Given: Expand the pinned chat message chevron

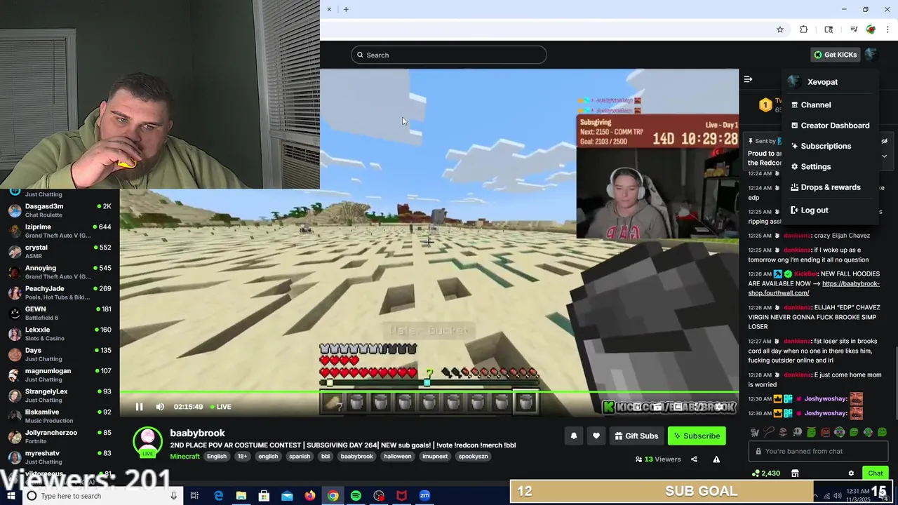Looking at the screenshot, I should [x=884, y=156].
